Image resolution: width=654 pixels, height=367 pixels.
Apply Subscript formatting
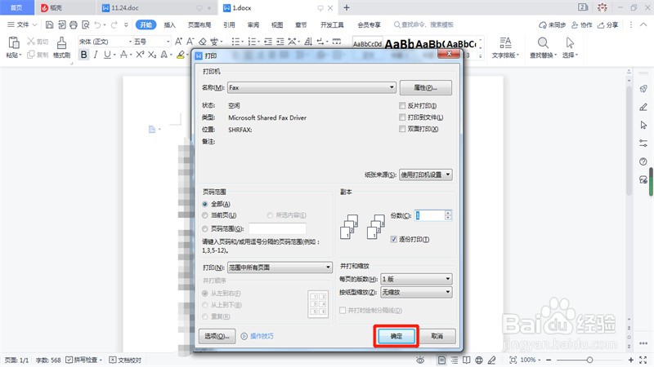tap(152, 55)
